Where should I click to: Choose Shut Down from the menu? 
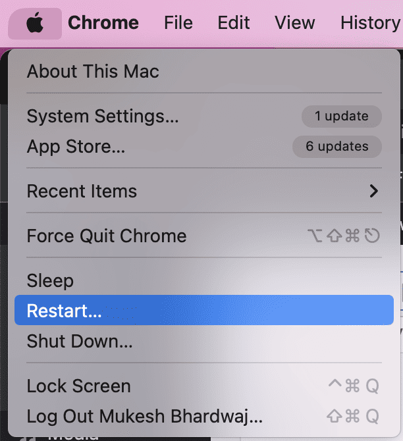[80, 341]
